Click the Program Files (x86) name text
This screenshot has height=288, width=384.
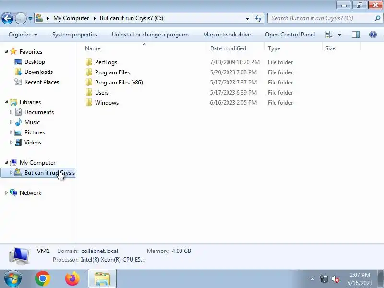click(119, 82)
